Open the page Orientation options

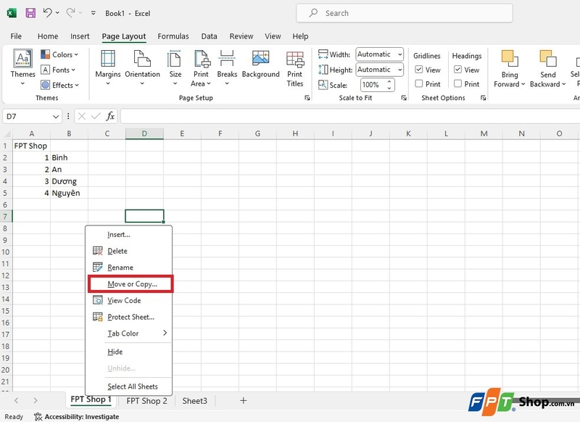[x=142, y=67]
